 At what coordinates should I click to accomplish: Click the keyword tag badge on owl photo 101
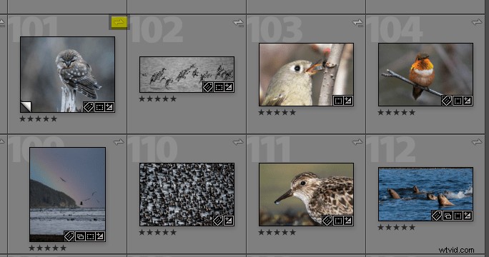[88, 107]
